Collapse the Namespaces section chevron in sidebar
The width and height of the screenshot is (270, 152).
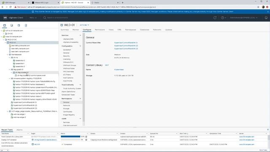pyautogui.click(x=80, y=98)
